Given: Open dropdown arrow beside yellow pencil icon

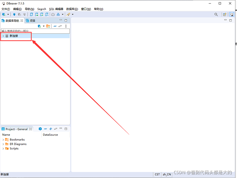Looking at the screenshot, I should (x=73, y=14).
